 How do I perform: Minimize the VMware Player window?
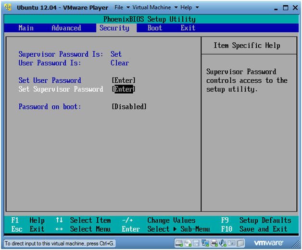[x=276, y=8]
